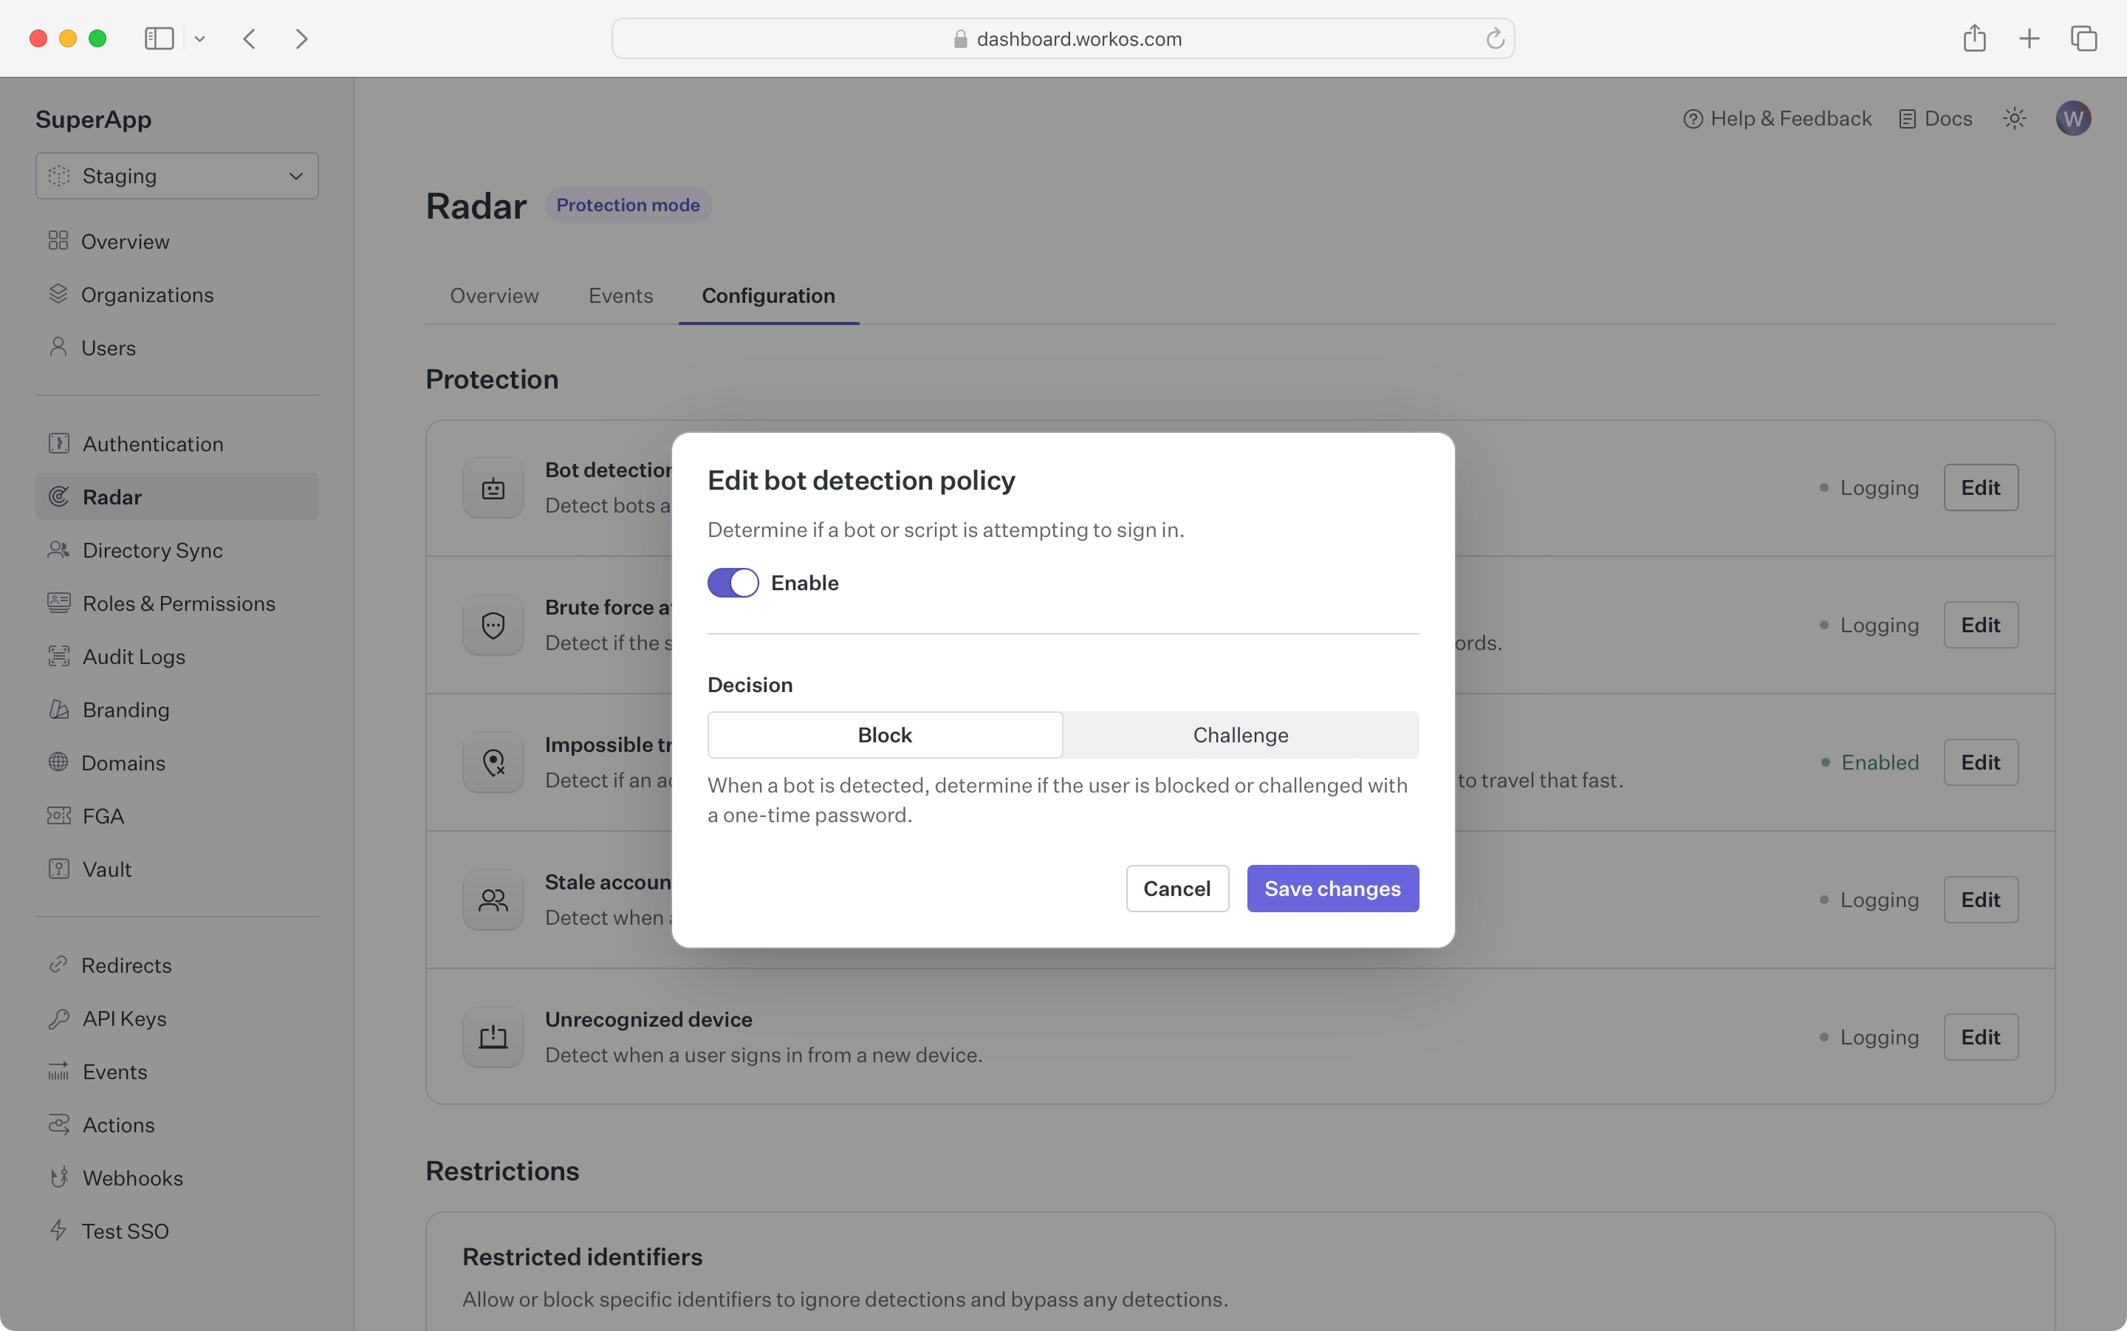This screenshot has height=1331, width=2127.
Task: Click the API Keys key icon
Action: tap(59, 1019)
